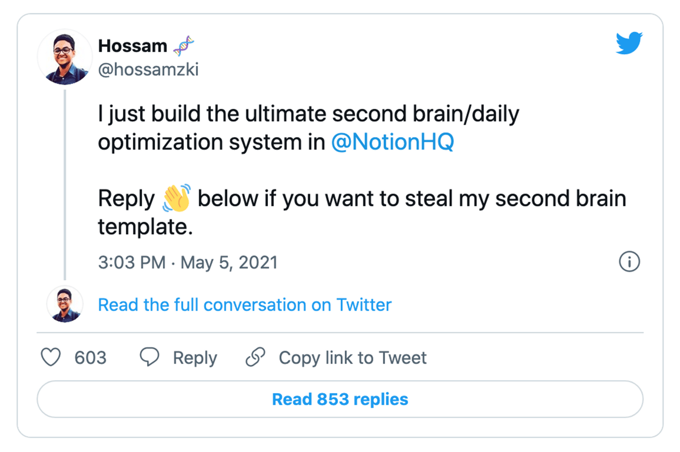680x452 pixels.
Task: Open Read 853 replies button
Action: tap(340, 400)
